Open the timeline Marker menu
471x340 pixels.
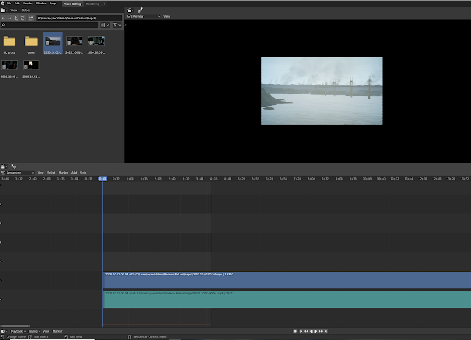[57, 331]
